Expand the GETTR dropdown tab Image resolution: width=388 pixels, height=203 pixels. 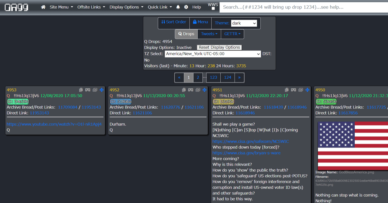click(x=232, y=34)
